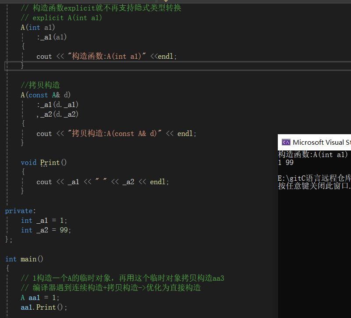The image size is (351, 318).
Task: Click the top comment about explicit 构造函数
Action: coord(101,8)
